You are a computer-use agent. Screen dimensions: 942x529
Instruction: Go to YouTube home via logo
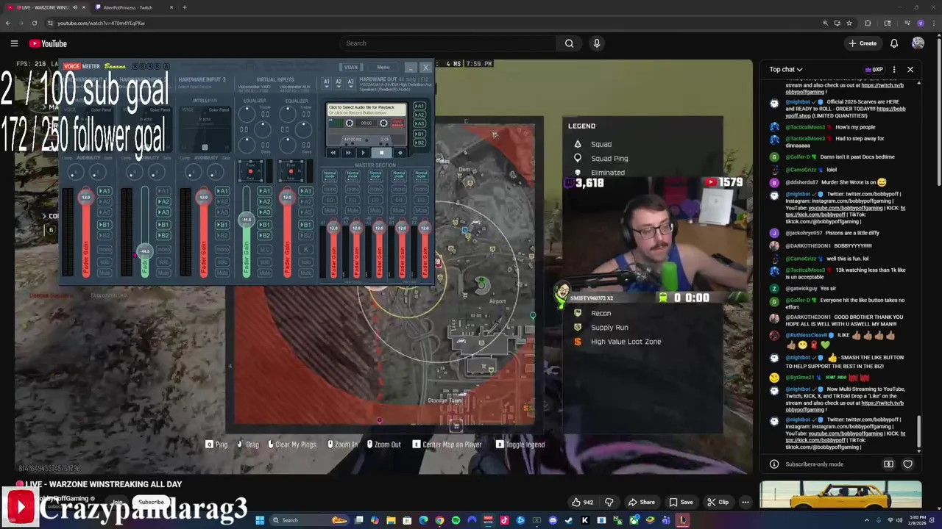48,43
